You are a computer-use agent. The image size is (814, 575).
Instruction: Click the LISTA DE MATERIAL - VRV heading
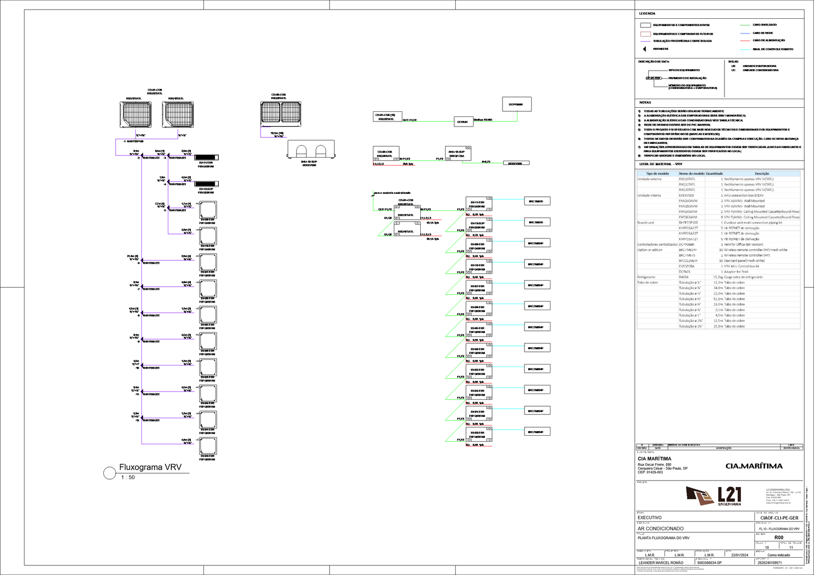coord(661,164)
